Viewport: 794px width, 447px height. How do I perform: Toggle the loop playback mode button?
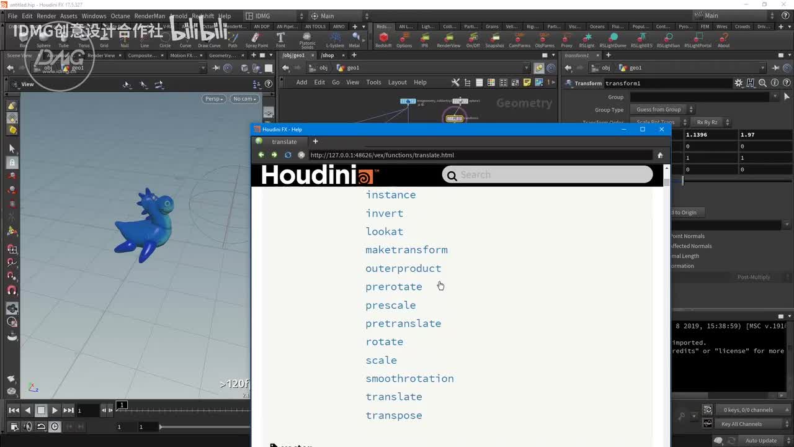(x=41, y=427)
